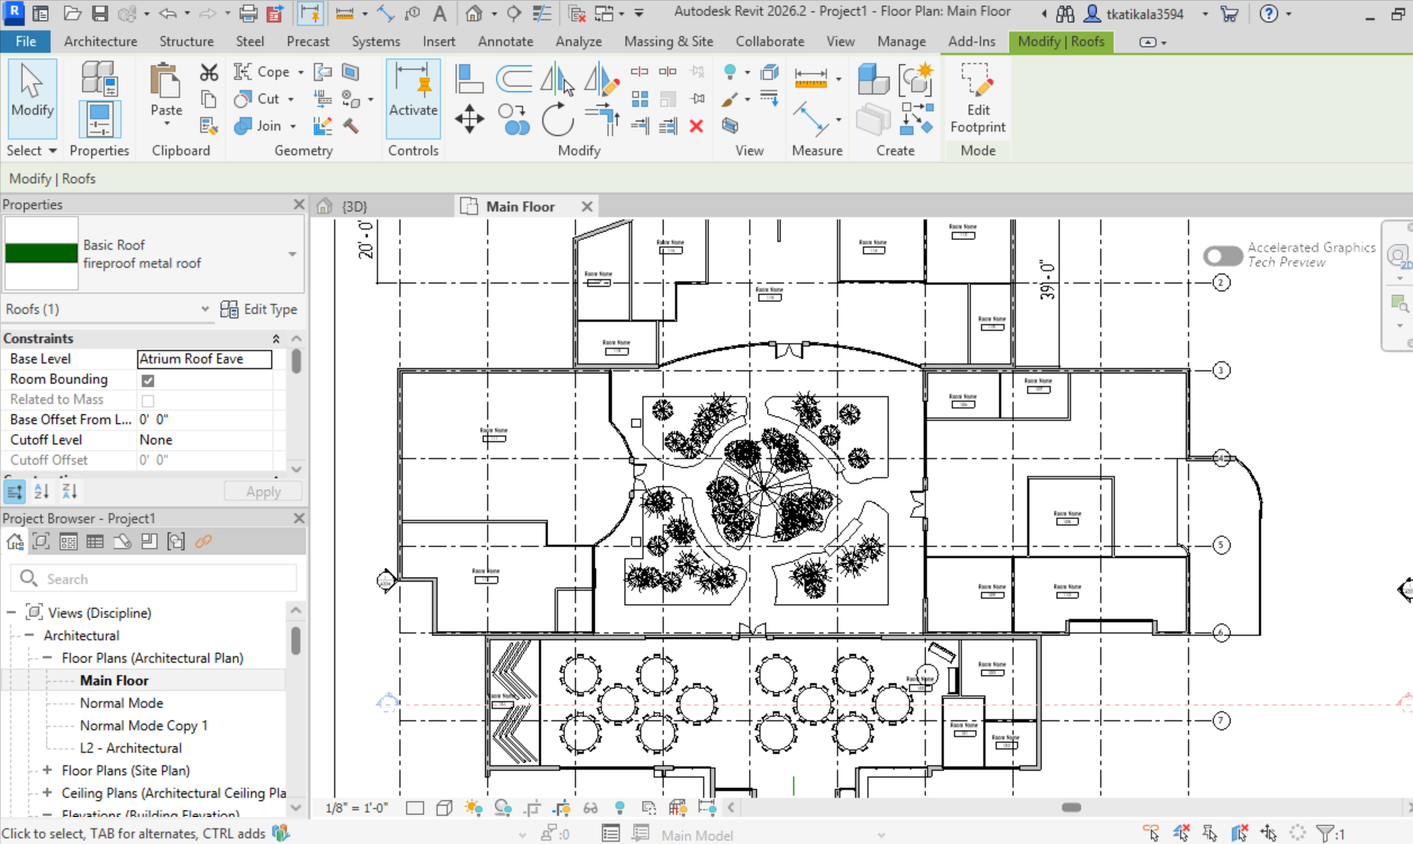Switch to Architecture ribbon tab
This screenshot has width=1413, height=844.
click(x=100, y=41)
